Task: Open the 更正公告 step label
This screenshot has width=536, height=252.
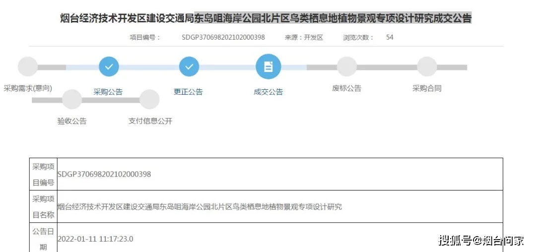Action: click(x=188, y=92)
